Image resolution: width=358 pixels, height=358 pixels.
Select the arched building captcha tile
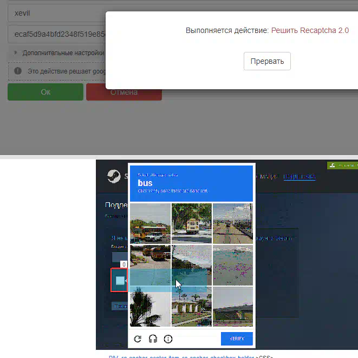[x=192, y=307]
